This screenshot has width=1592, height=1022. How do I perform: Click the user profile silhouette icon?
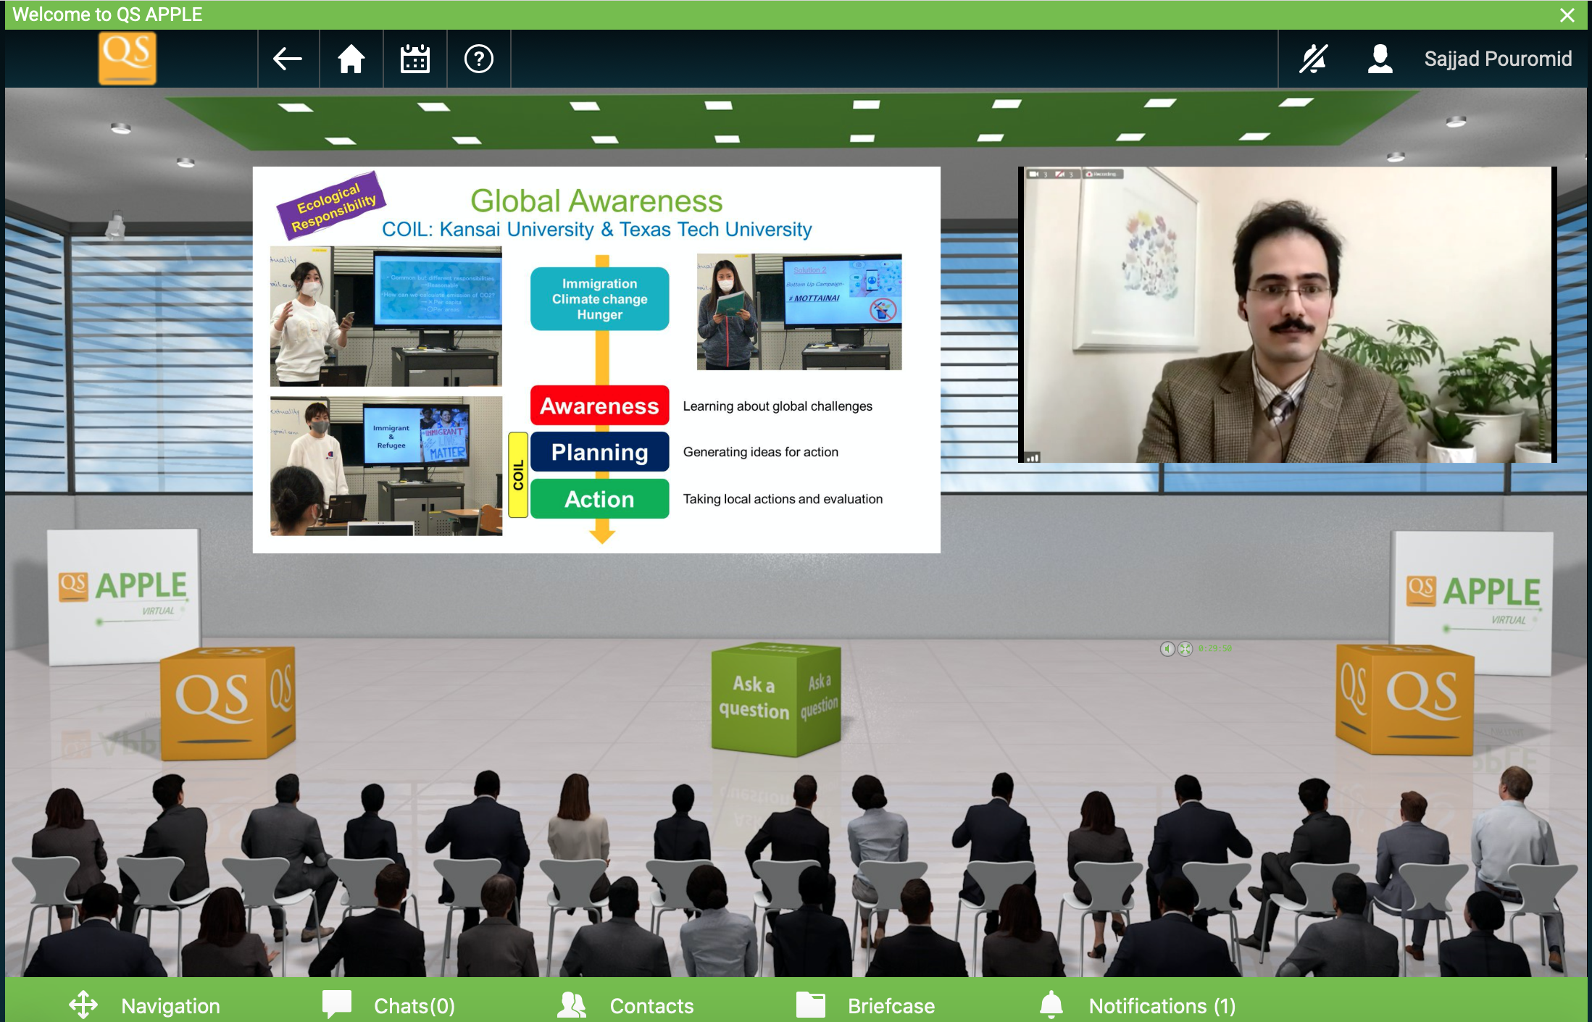click(x=1380, y=59)
